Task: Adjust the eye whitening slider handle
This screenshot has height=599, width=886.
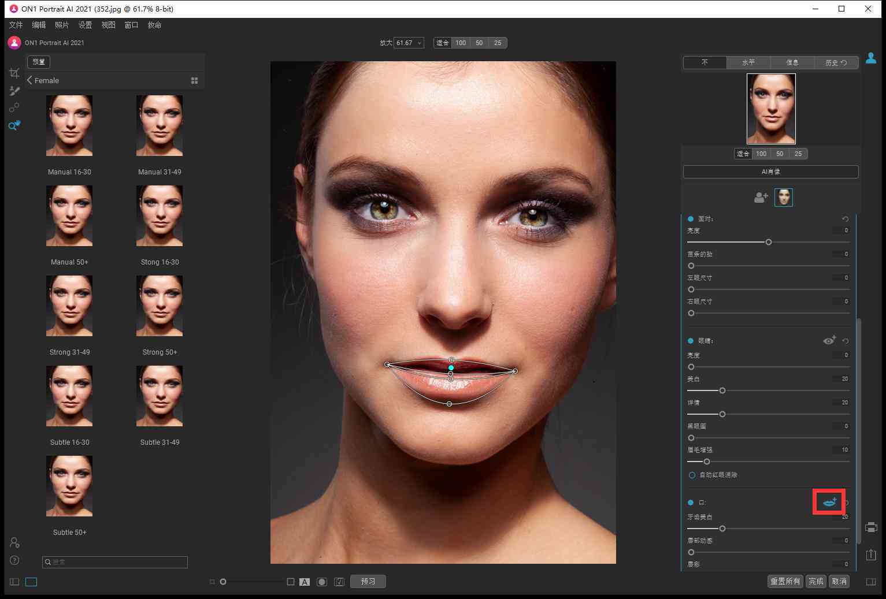Action: tap(722, 390)
